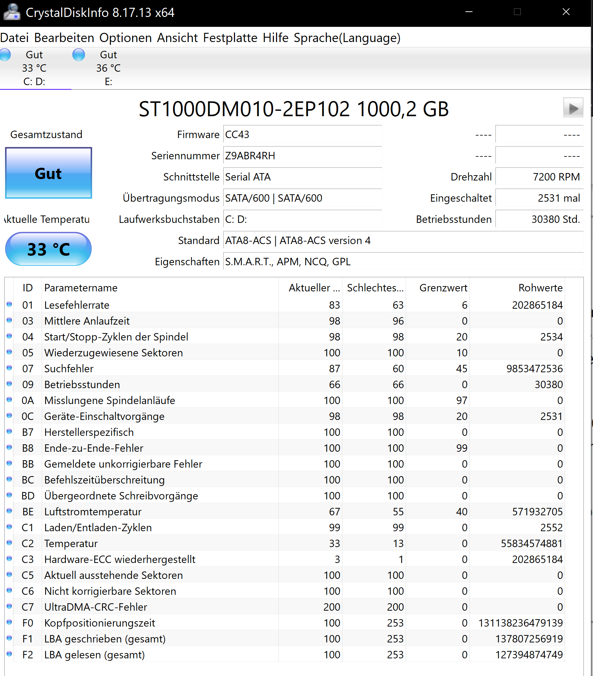Click status dot beside LBA gelesen (gesamt)
The height and width of the screenshot is (676, 593).
[9, 654]
